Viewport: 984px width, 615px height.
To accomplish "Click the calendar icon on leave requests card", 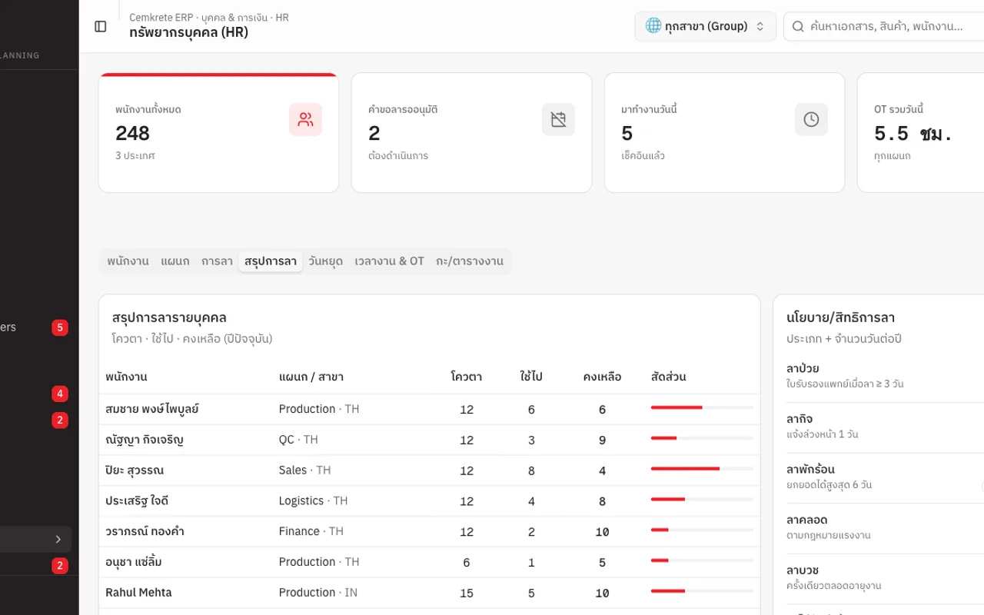I will coord(558,119).
